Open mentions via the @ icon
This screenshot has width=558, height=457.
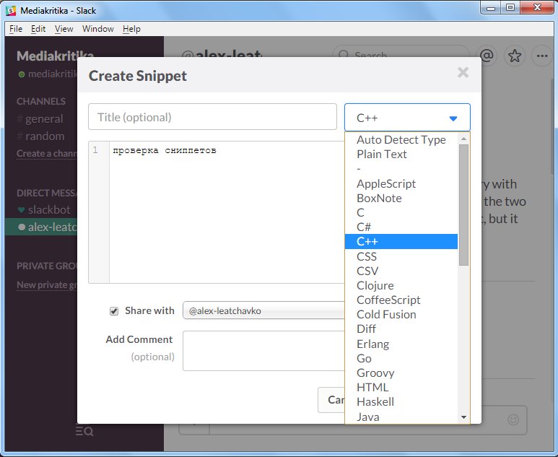pos(487,55)
